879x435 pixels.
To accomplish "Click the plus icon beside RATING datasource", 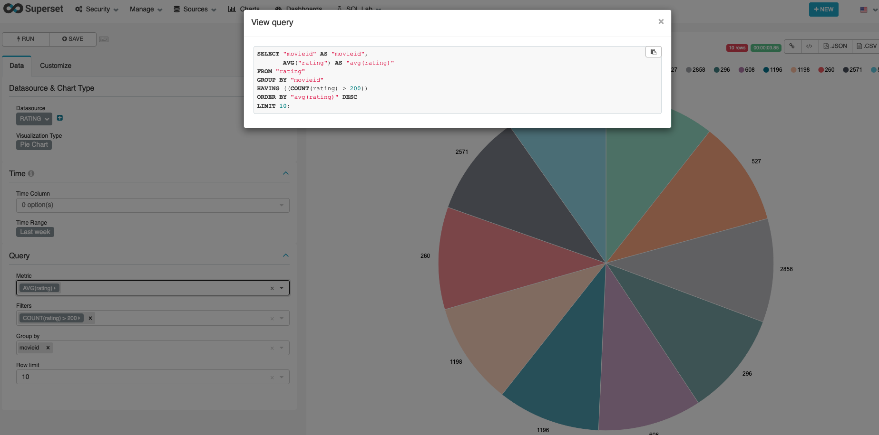I will [60, 118].
